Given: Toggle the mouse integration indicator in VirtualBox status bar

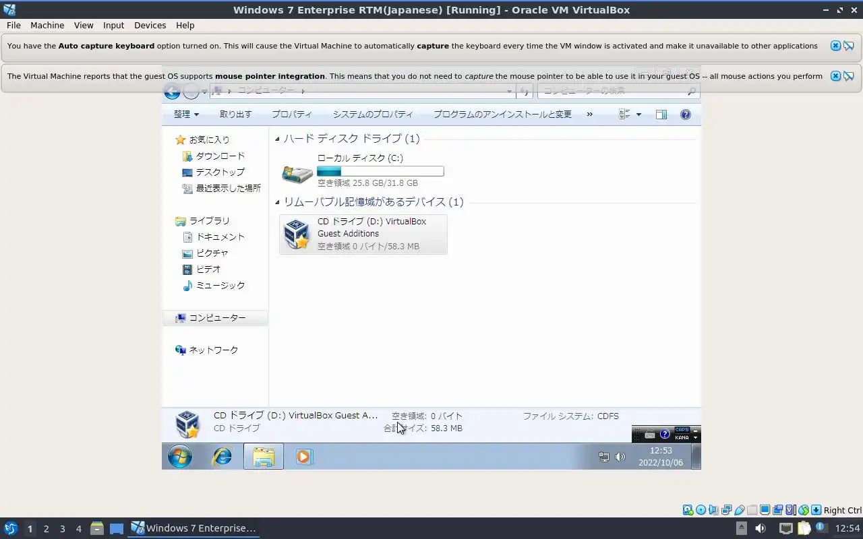Looking at the screenshot, I should [x=803, y=510].
